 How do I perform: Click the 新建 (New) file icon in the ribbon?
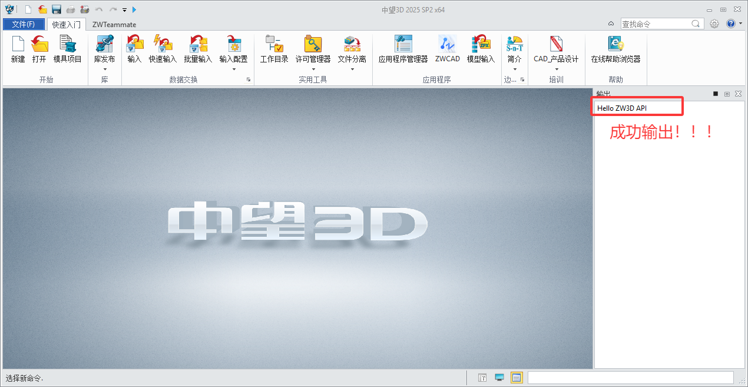(18, 44)
